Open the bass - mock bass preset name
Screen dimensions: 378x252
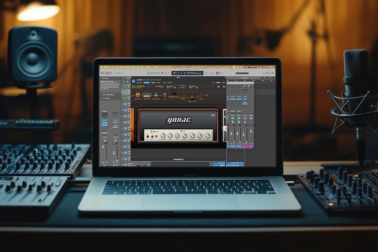tap(138, 86)
